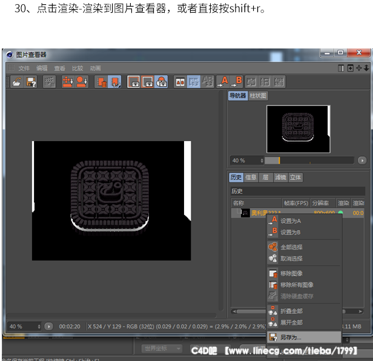Click the save-as floppy disk toolbar icon
This screenshot has height=361, width=373.
[x=31, y=82]
